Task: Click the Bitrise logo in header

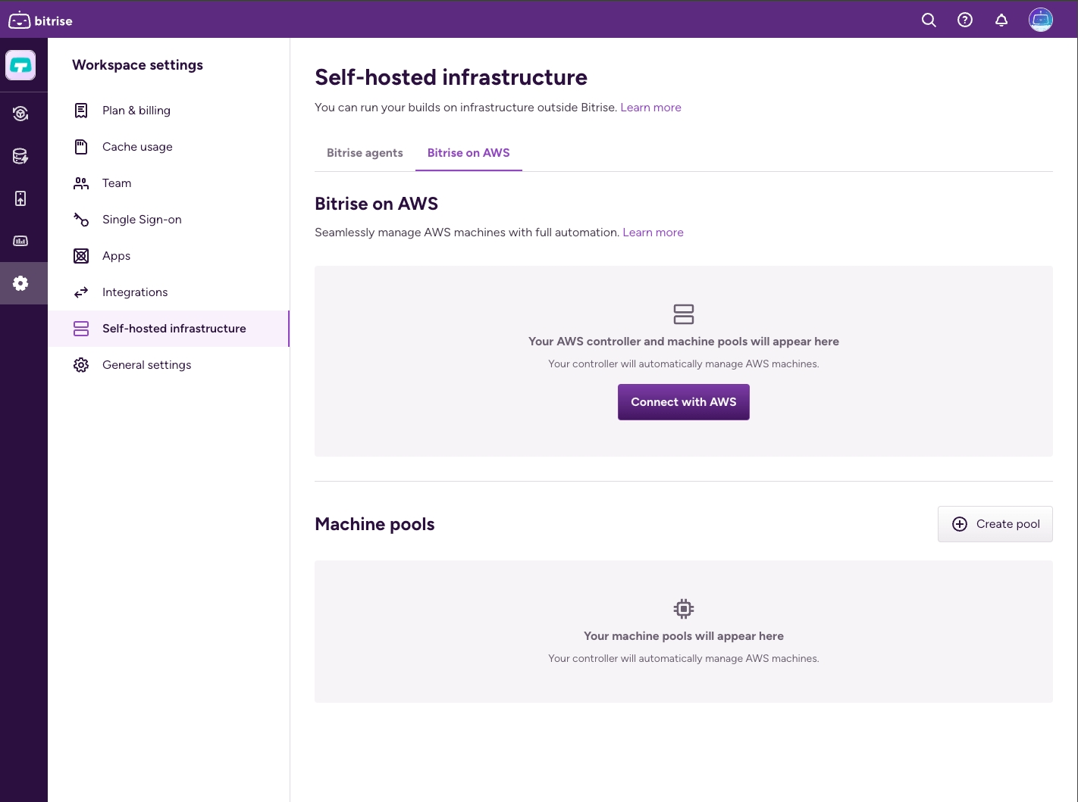Action: (x=41, y=20)
